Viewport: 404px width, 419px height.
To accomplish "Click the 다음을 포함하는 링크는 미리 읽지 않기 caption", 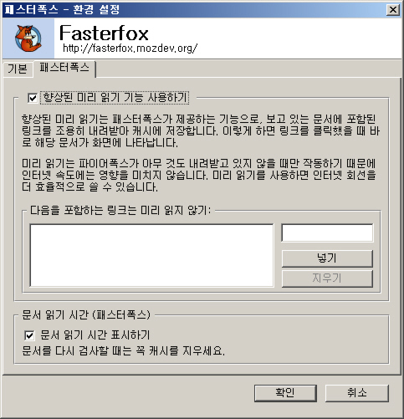I will (x=120, y=211).
